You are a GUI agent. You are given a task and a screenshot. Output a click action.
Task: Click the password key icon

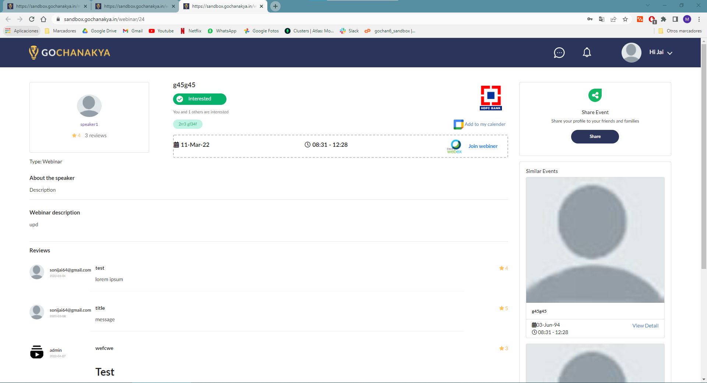tap(590, 19)
